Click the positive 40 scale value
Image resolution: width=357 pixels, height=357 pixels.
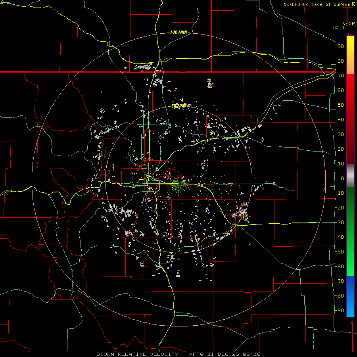pyautogui.click(x=341, y=119)
